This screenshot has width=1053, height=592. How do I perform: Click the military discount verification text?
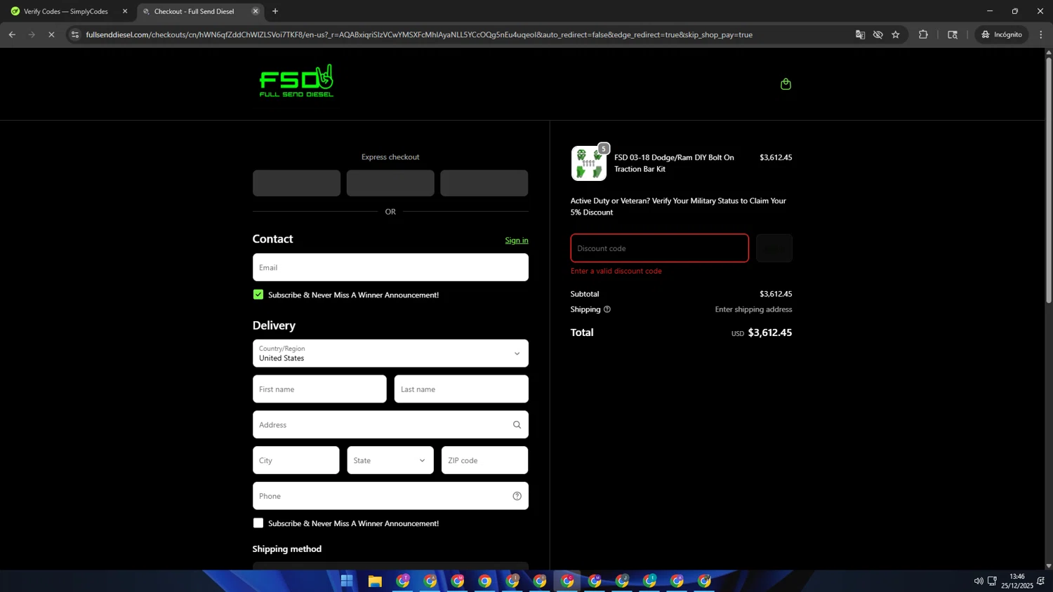click(678, 206)
